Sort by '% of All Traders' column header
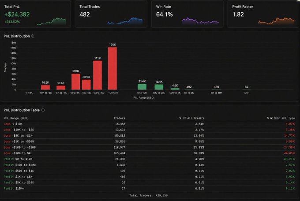300x201 pixels. pyautogui.click(x=192, y=118)
